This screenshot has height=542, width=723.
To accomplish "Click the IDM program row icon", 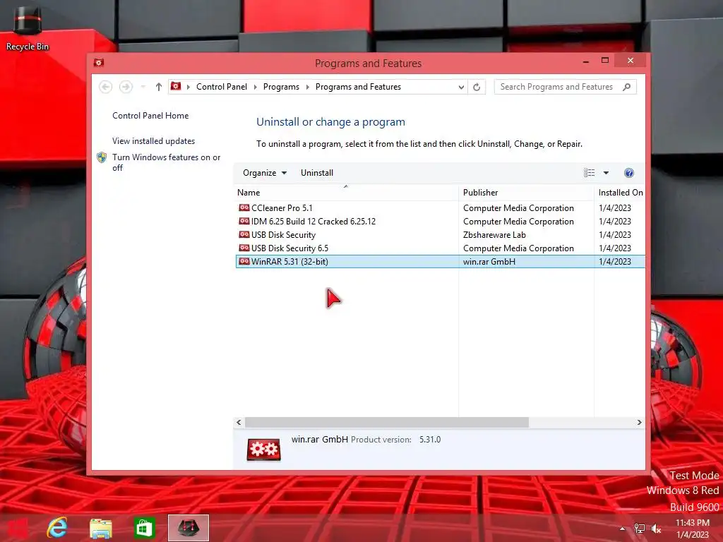I will 244,221.
